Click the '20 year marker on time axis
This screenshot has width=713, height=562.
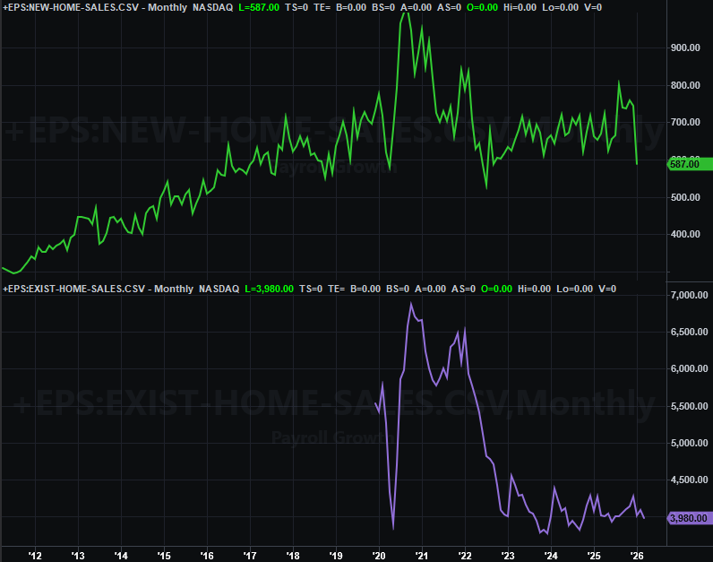(377, 554)
